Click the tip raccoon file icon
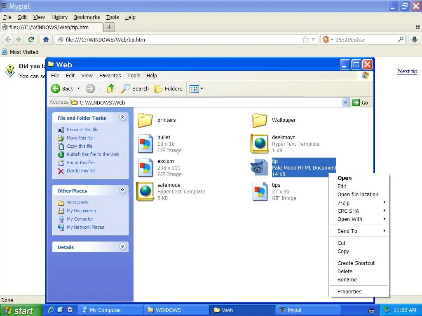Image resolution: width=422 pixels, height=316 pixels. pyautogui.click(x=259, y=167)
